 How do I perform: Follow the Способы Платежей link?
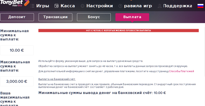[182, 71]
